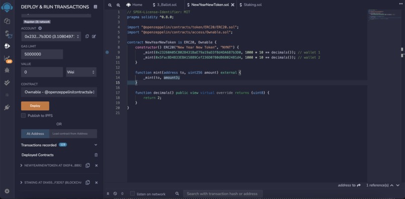This screenshot has width=405, height=199.
Task: Toggle the terminal panel with double chevron
Action: pos(108,193)
